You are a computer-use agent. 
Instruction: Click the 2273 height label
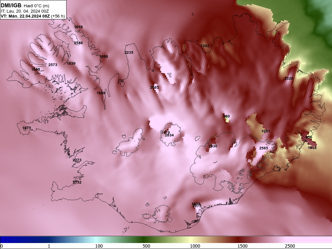click(77, 160)
